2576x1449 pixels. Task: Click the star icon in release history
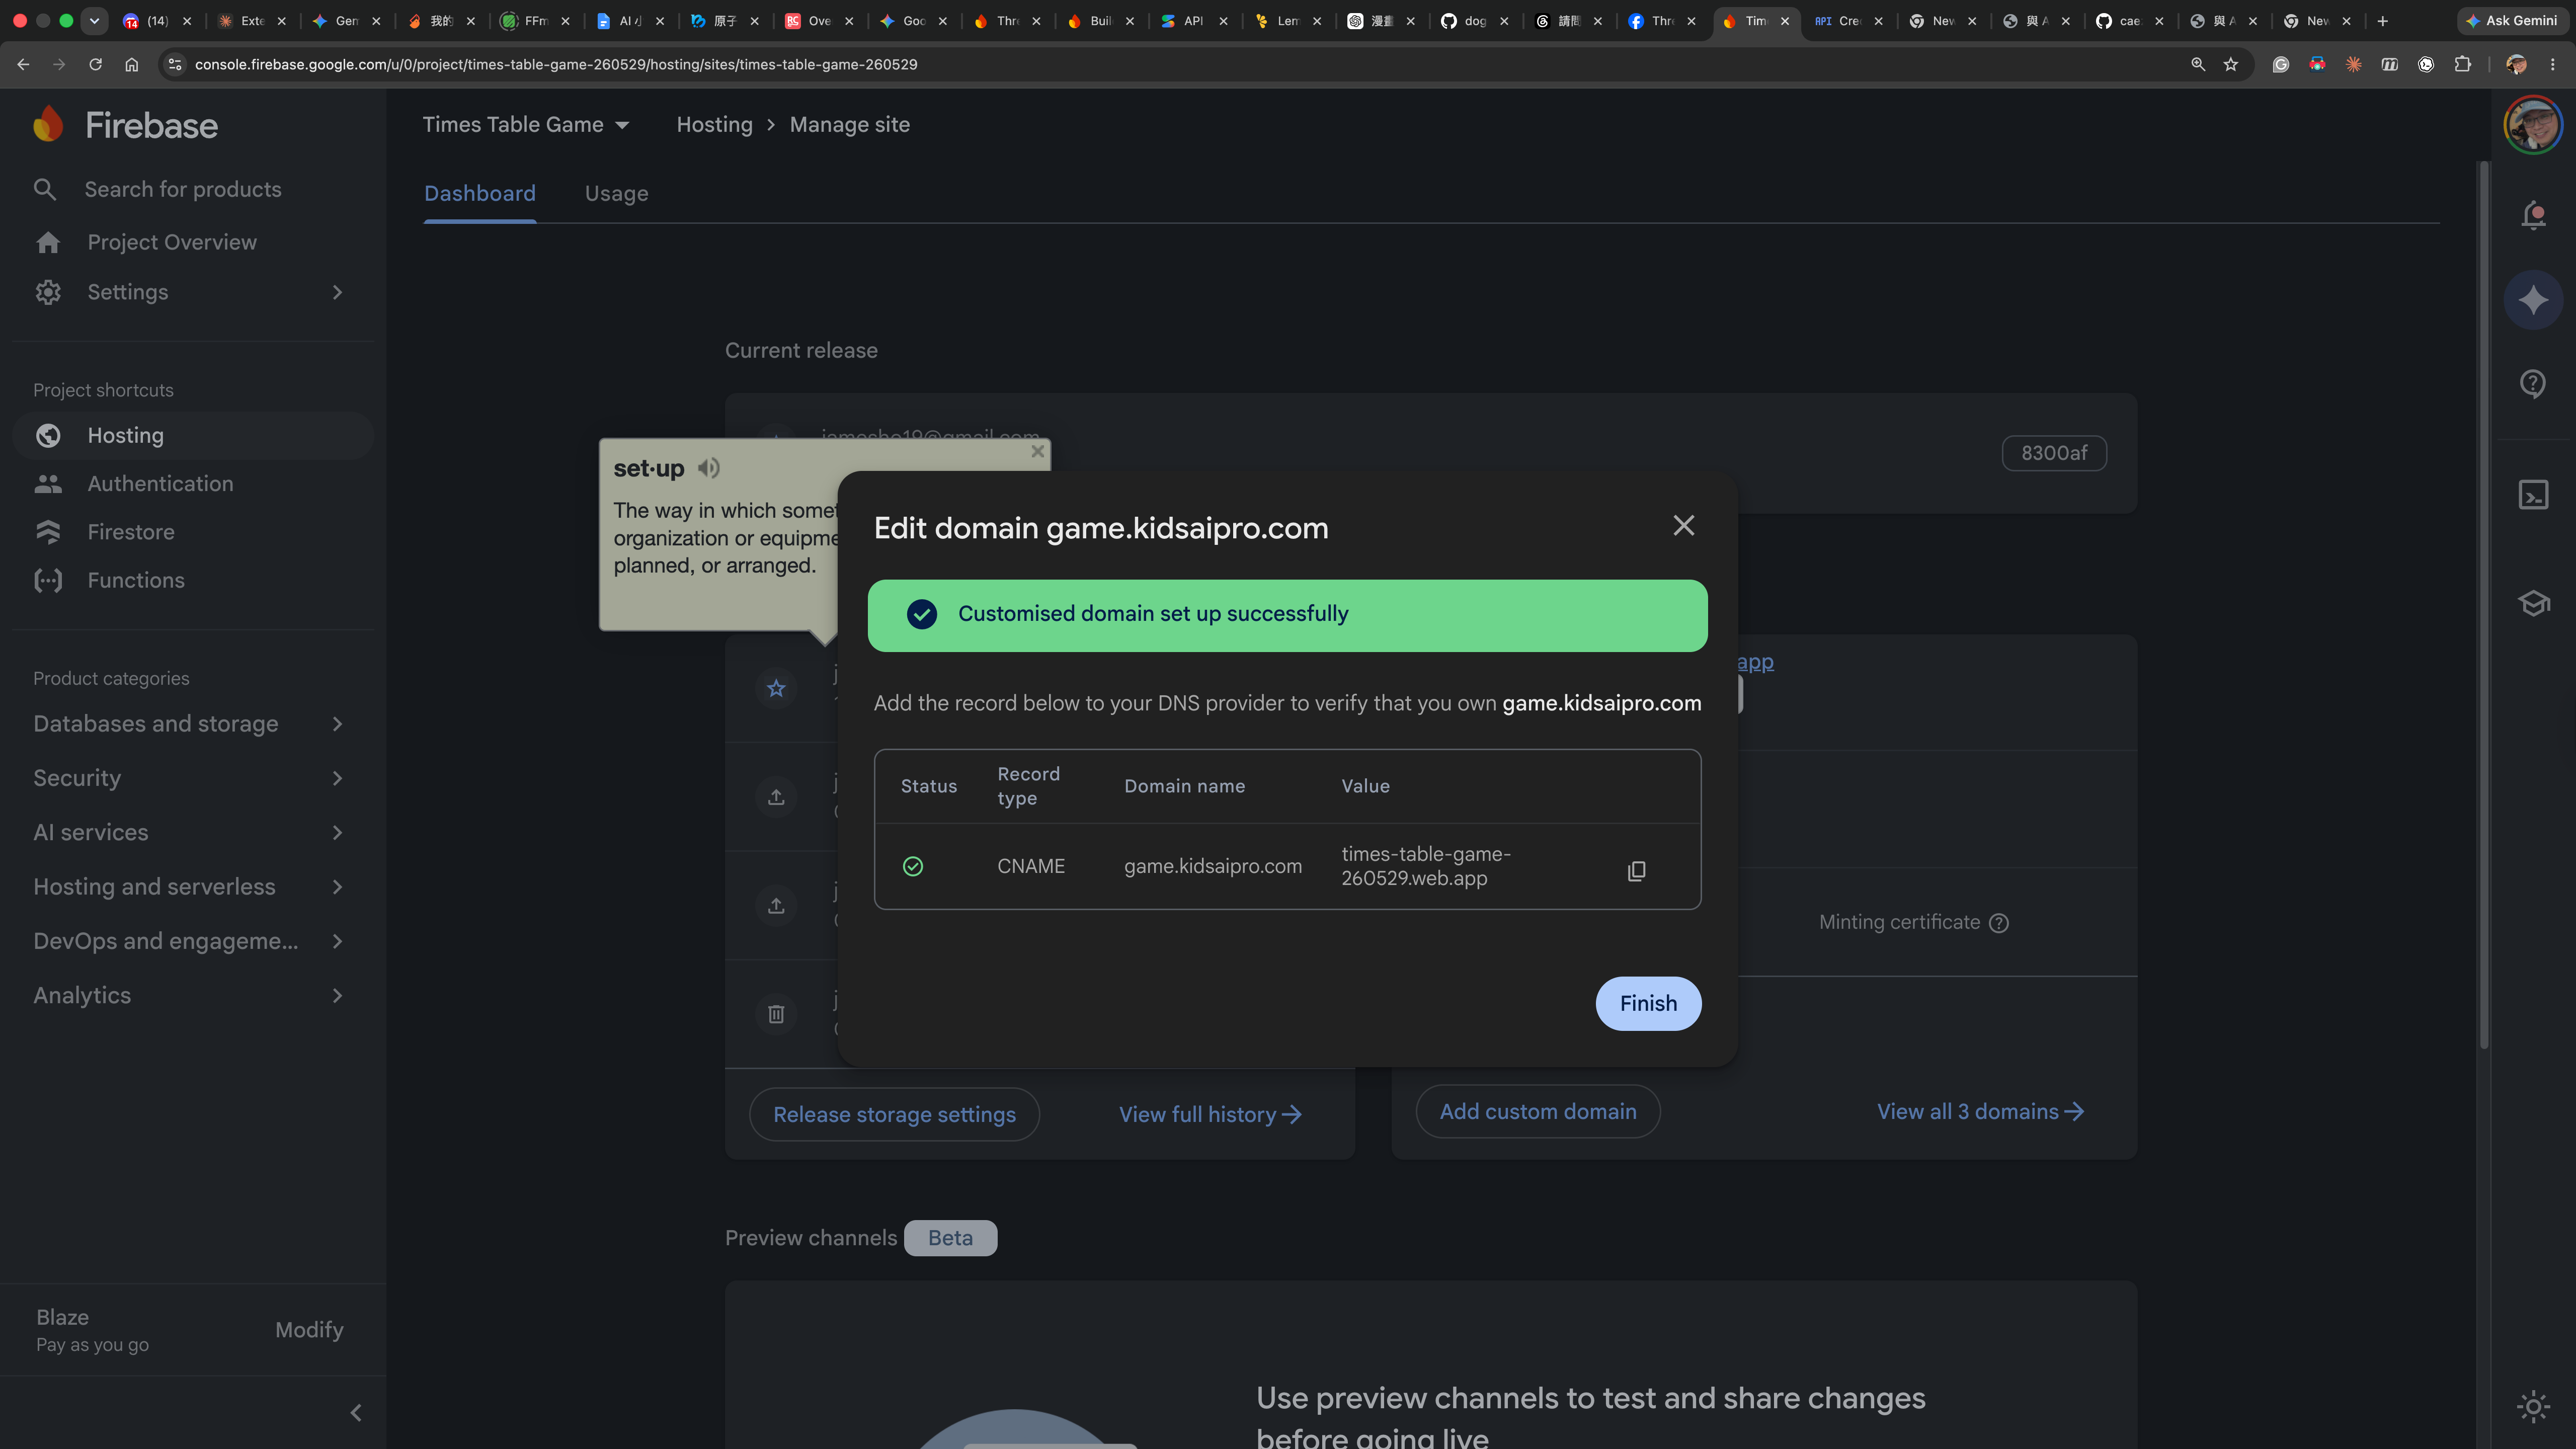click(776, 688)
